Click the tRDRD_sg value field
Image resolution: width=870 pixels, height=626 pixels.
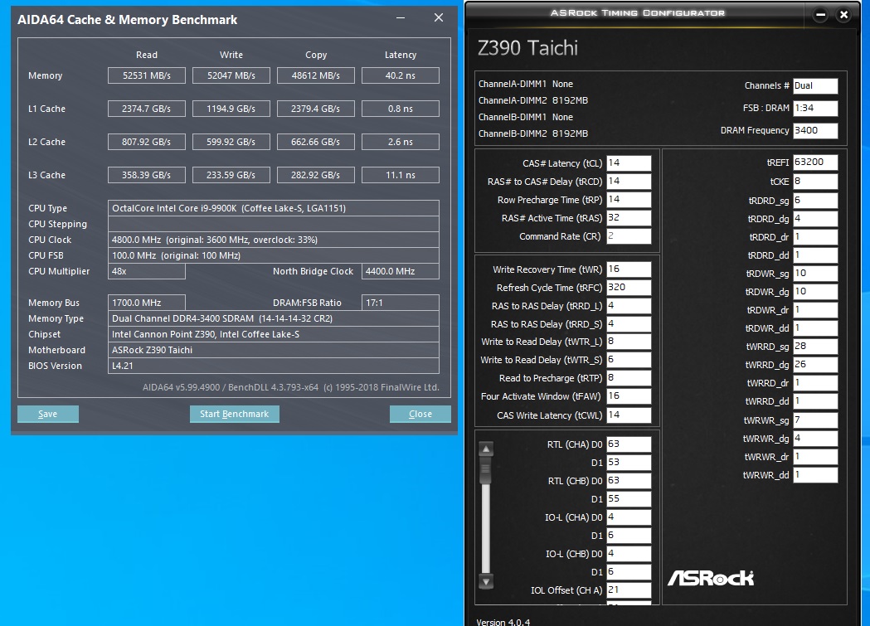[815, 201]
